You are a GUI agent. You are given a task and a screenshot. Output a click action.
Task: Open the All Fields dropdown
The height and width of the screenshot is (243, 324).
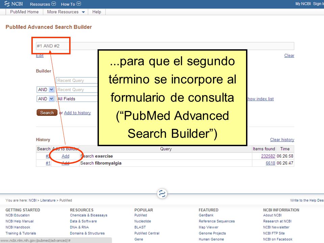coord(77,99)
